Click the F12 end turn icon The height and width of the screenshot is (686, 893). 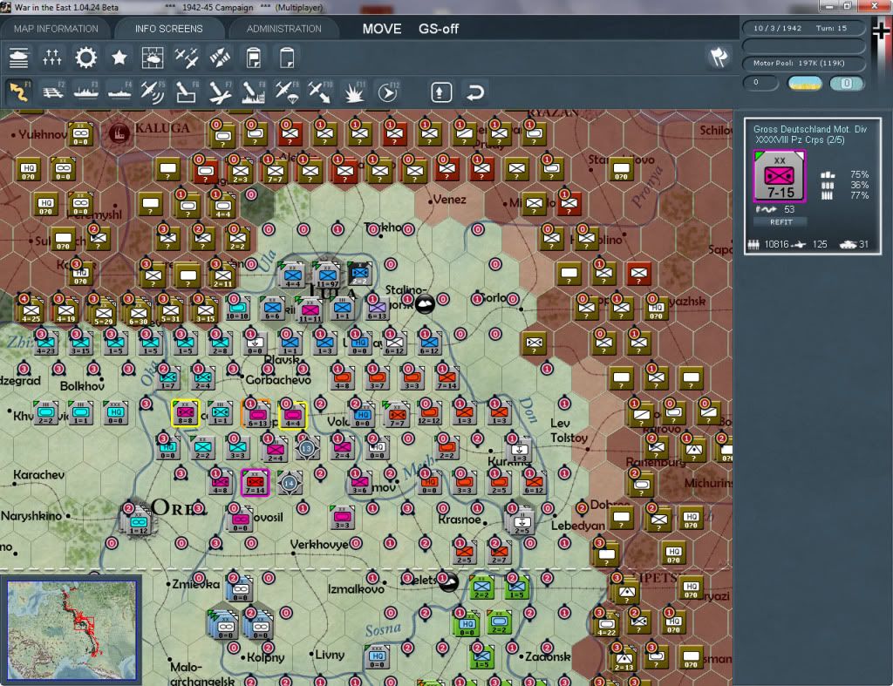(388, 92)
